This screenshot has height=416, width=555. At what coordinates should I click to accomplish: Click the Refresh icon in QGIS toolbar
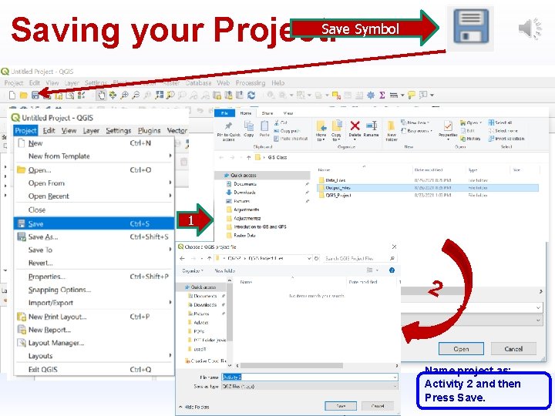pyautogui.click(x=251, y=95)
